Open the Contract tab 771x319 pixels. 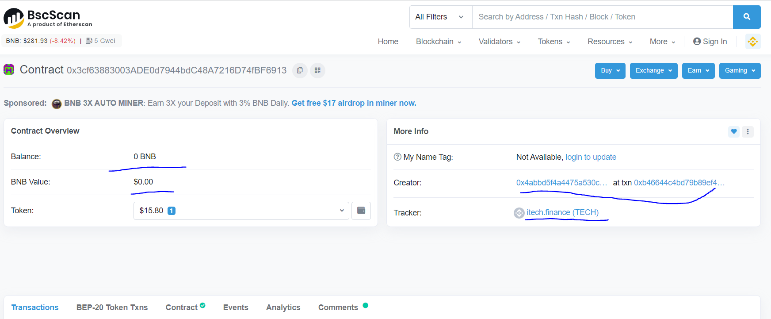click(x=182, y=307)
